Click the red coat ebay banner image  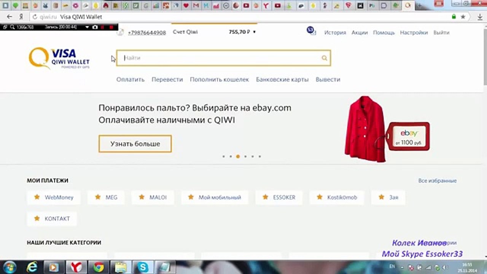pyautogui.click(x=387, y=129)
